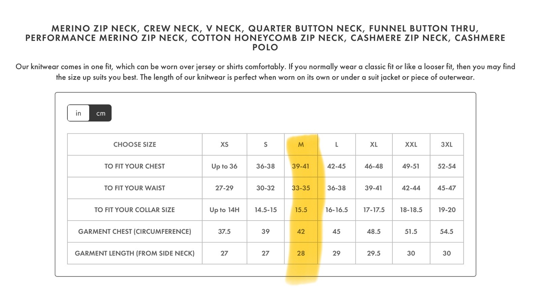Screen dimensions: 539x290
Task: Select the highlighted M size header
Action: pos(301,144)
